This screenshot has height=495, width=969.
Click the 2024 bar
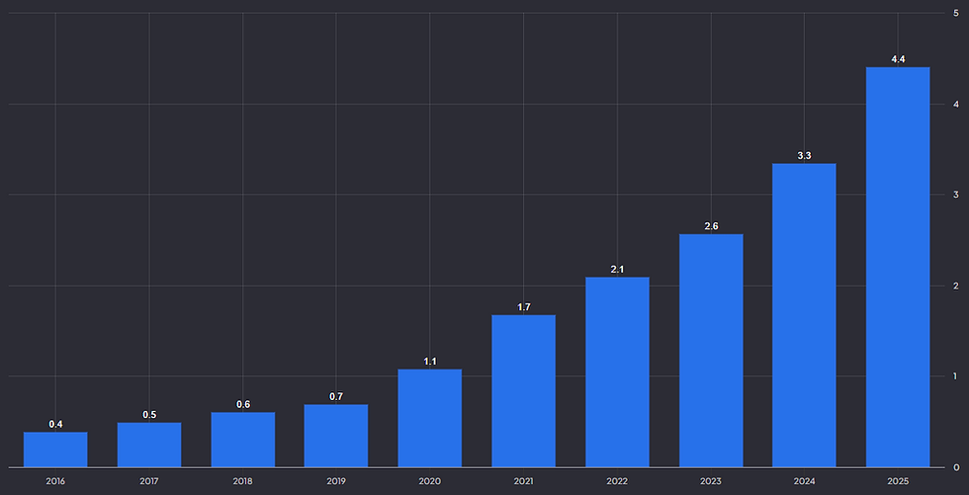click(x=804, y=315)
